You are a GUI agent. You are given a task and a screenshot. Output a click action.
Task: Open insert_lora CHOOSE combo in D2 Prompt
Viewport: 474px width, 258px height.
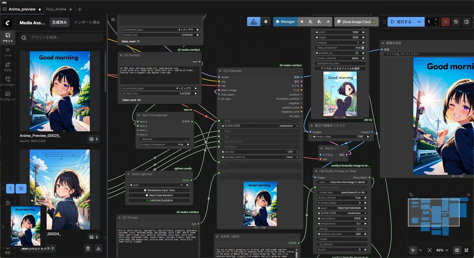tap(160, 94)
